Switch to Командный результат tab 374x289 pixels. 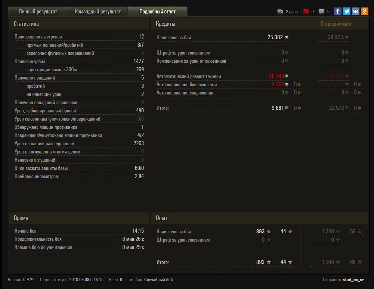tap(98, 12)
